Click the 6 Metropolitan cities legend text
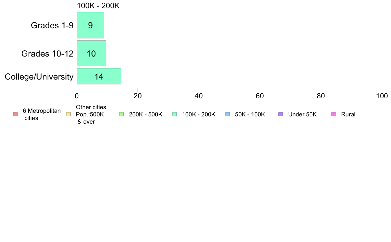391x242 pixels. [42, 114]
